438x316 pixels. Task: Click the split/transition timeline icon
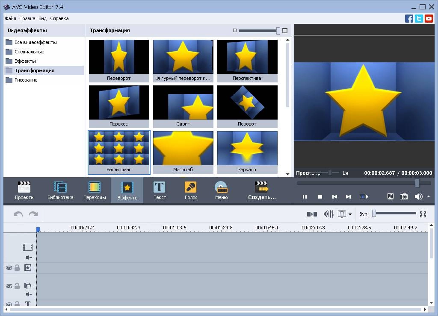(x=312, y=214)
